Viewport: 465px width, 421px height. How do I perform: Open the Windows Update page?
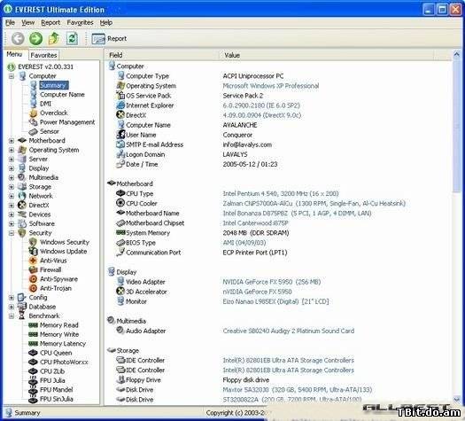pos(64,252)
